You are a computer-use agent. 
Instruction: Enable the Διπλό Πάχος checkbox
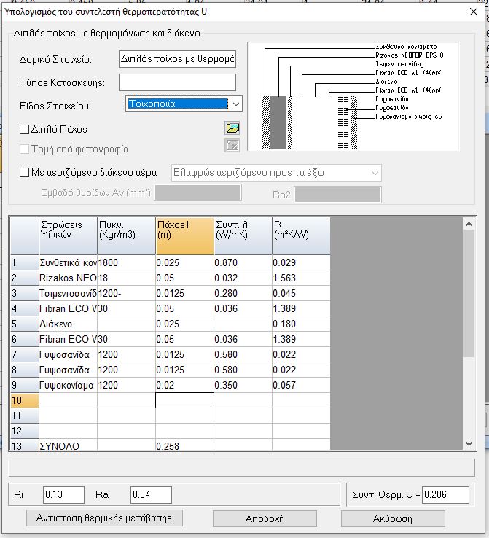point(24,130)
